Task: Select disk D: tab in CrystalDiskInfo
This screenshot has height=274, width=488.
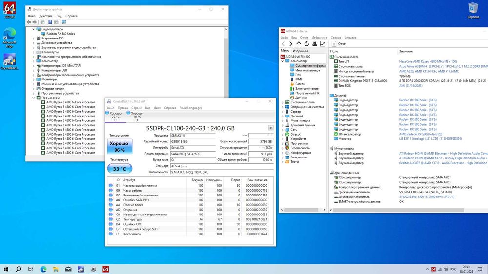Action: (137, 117)
